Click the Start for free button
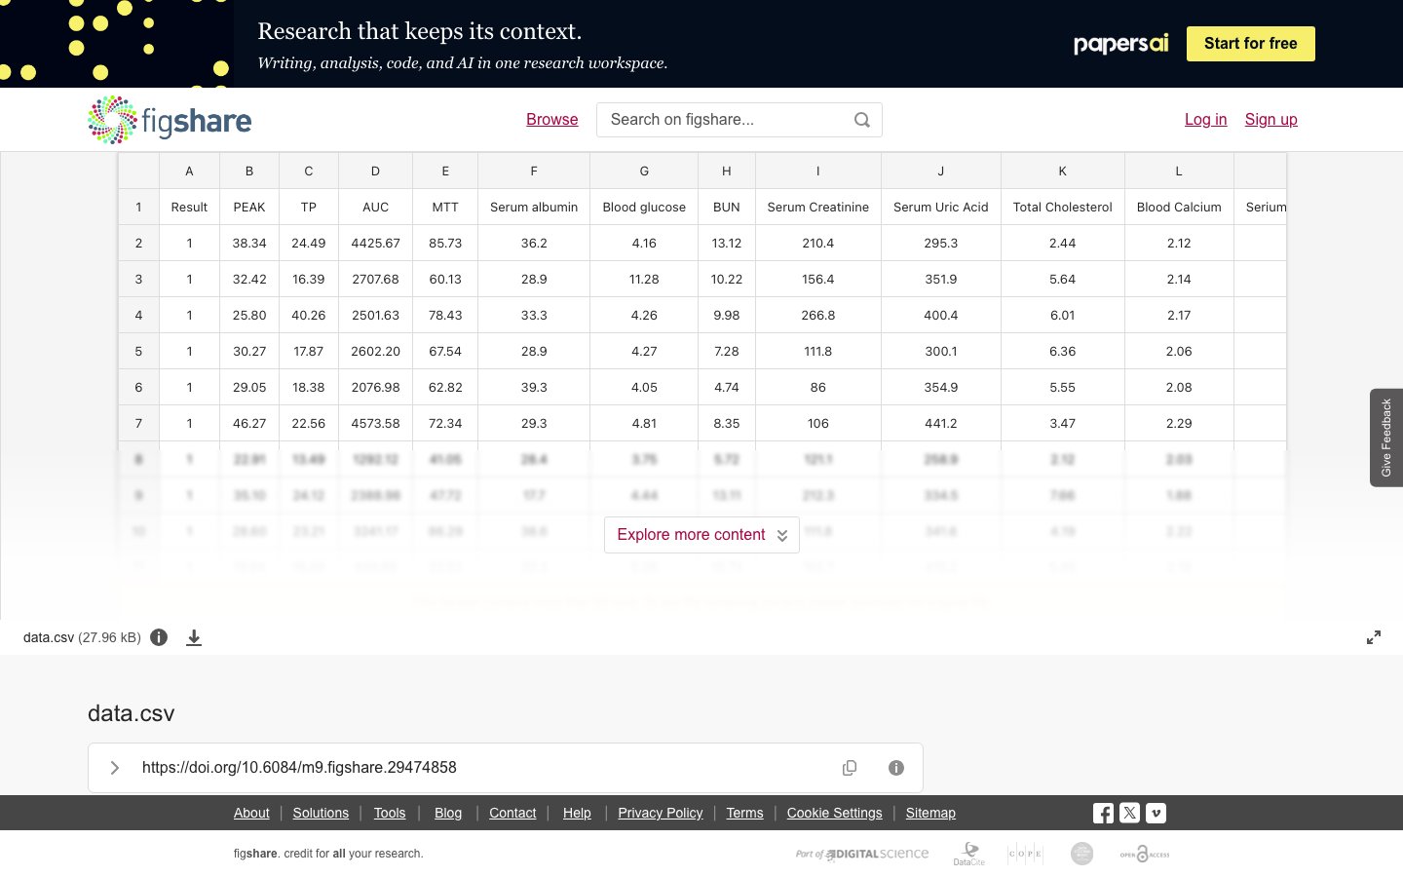This screenshot has height=877, width=1403. [1250, 44]
